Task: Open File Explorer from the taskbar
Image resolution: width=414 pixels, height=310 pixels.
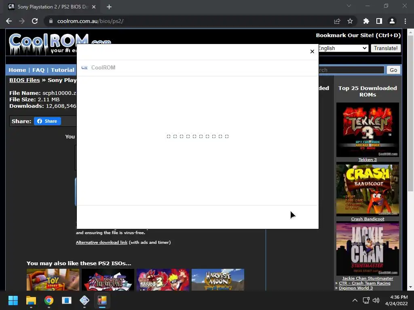Action: 31,300
